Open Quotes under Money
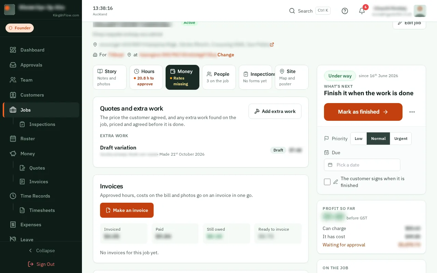The height and width of the screenshot is (273, 437). [x=47, y=168]
